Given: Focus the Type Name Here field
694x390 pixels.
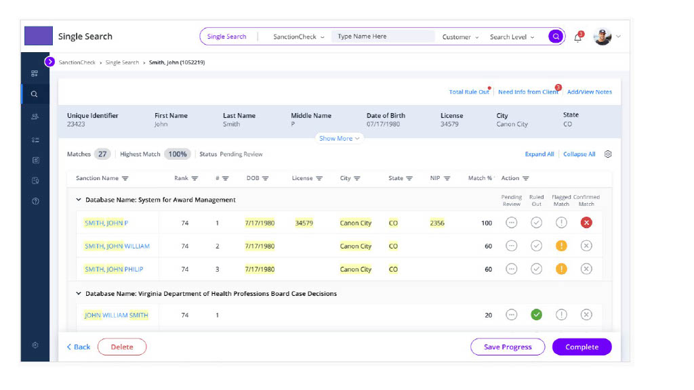Looking at the screenshot, I should [383, 37].
